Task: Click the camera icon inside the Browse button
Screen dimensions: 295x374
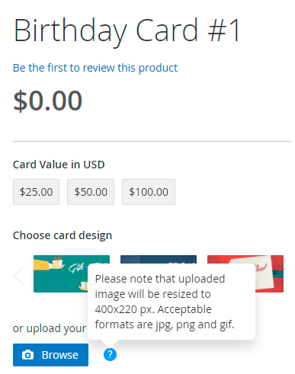Action: (27, 355)
